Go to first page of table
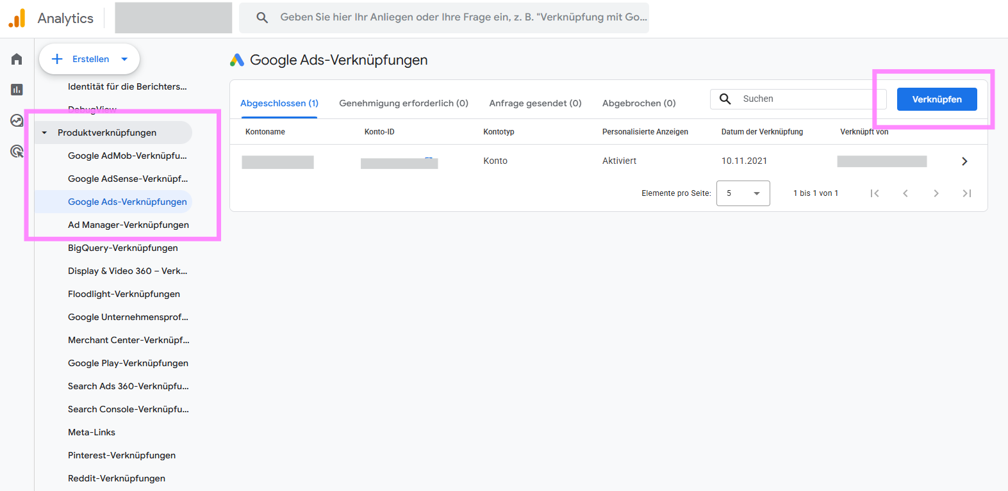The image size is (1008, 491). pyautogui.click(x=875, y=193)
